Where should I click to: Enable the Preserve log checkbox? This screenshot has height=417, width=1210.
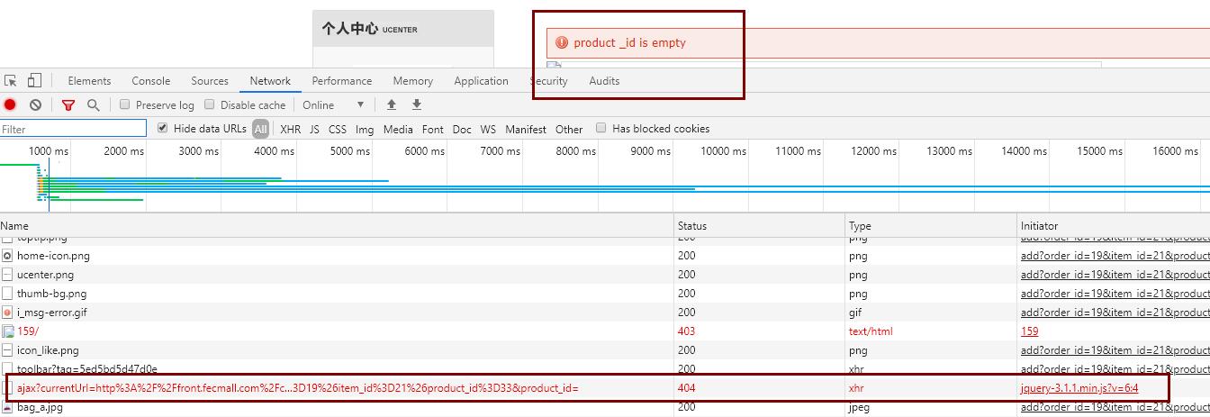(125, 104)
